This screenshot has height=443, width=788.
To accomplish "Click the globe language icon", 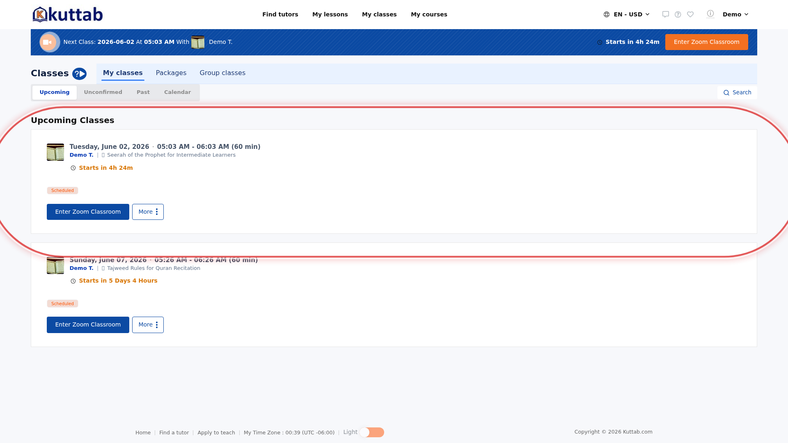I will [607, 14].
